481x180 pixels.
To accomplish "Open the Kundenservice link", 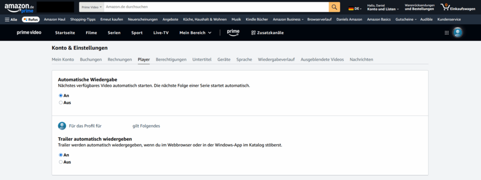I will click(449, 20).
